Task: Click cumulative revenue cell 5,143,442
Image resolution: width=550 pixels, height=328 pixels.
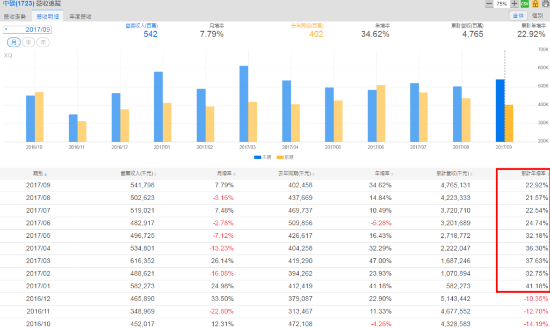Action: coord(455,299)
